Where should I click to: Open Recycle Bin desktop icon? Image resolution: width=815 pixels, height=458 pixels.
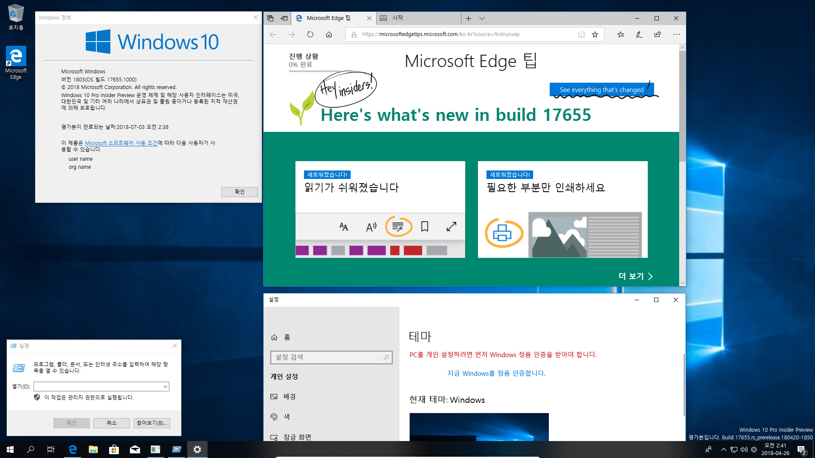16,17
